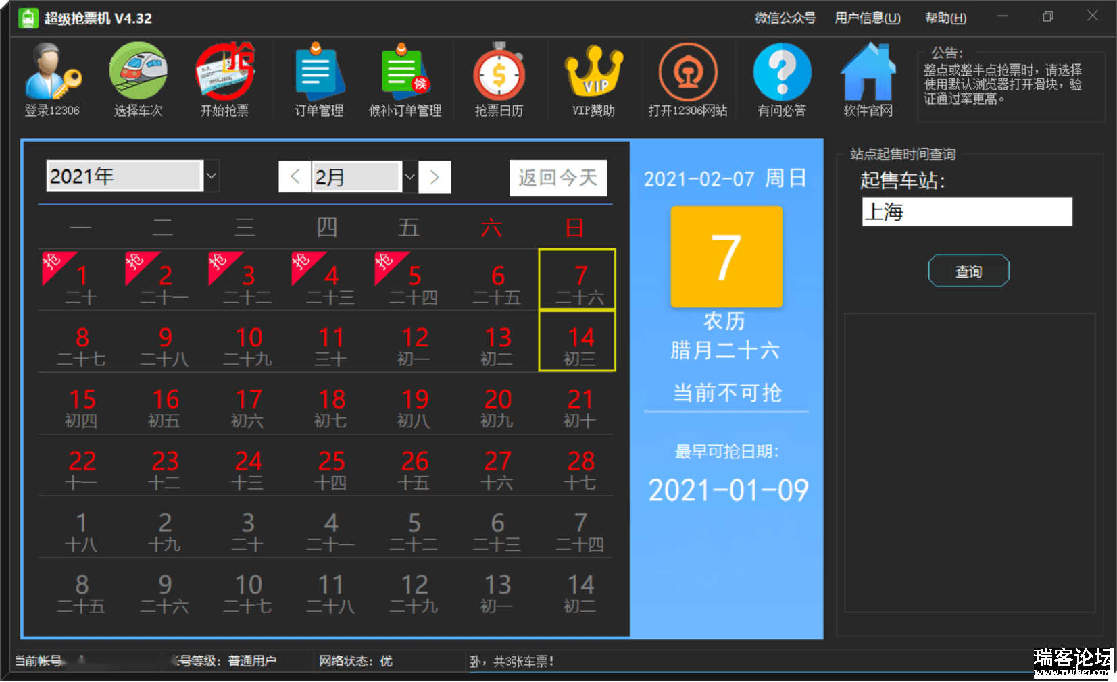The height and width of the screenshot is (682, 1117).
Task: Select March 4 (二十一) gray date cell
Action: (x=330, y=528)
